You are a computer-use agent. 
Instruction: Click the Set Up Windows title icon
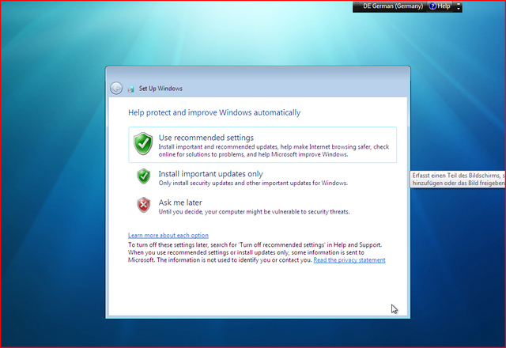point(131,89)
